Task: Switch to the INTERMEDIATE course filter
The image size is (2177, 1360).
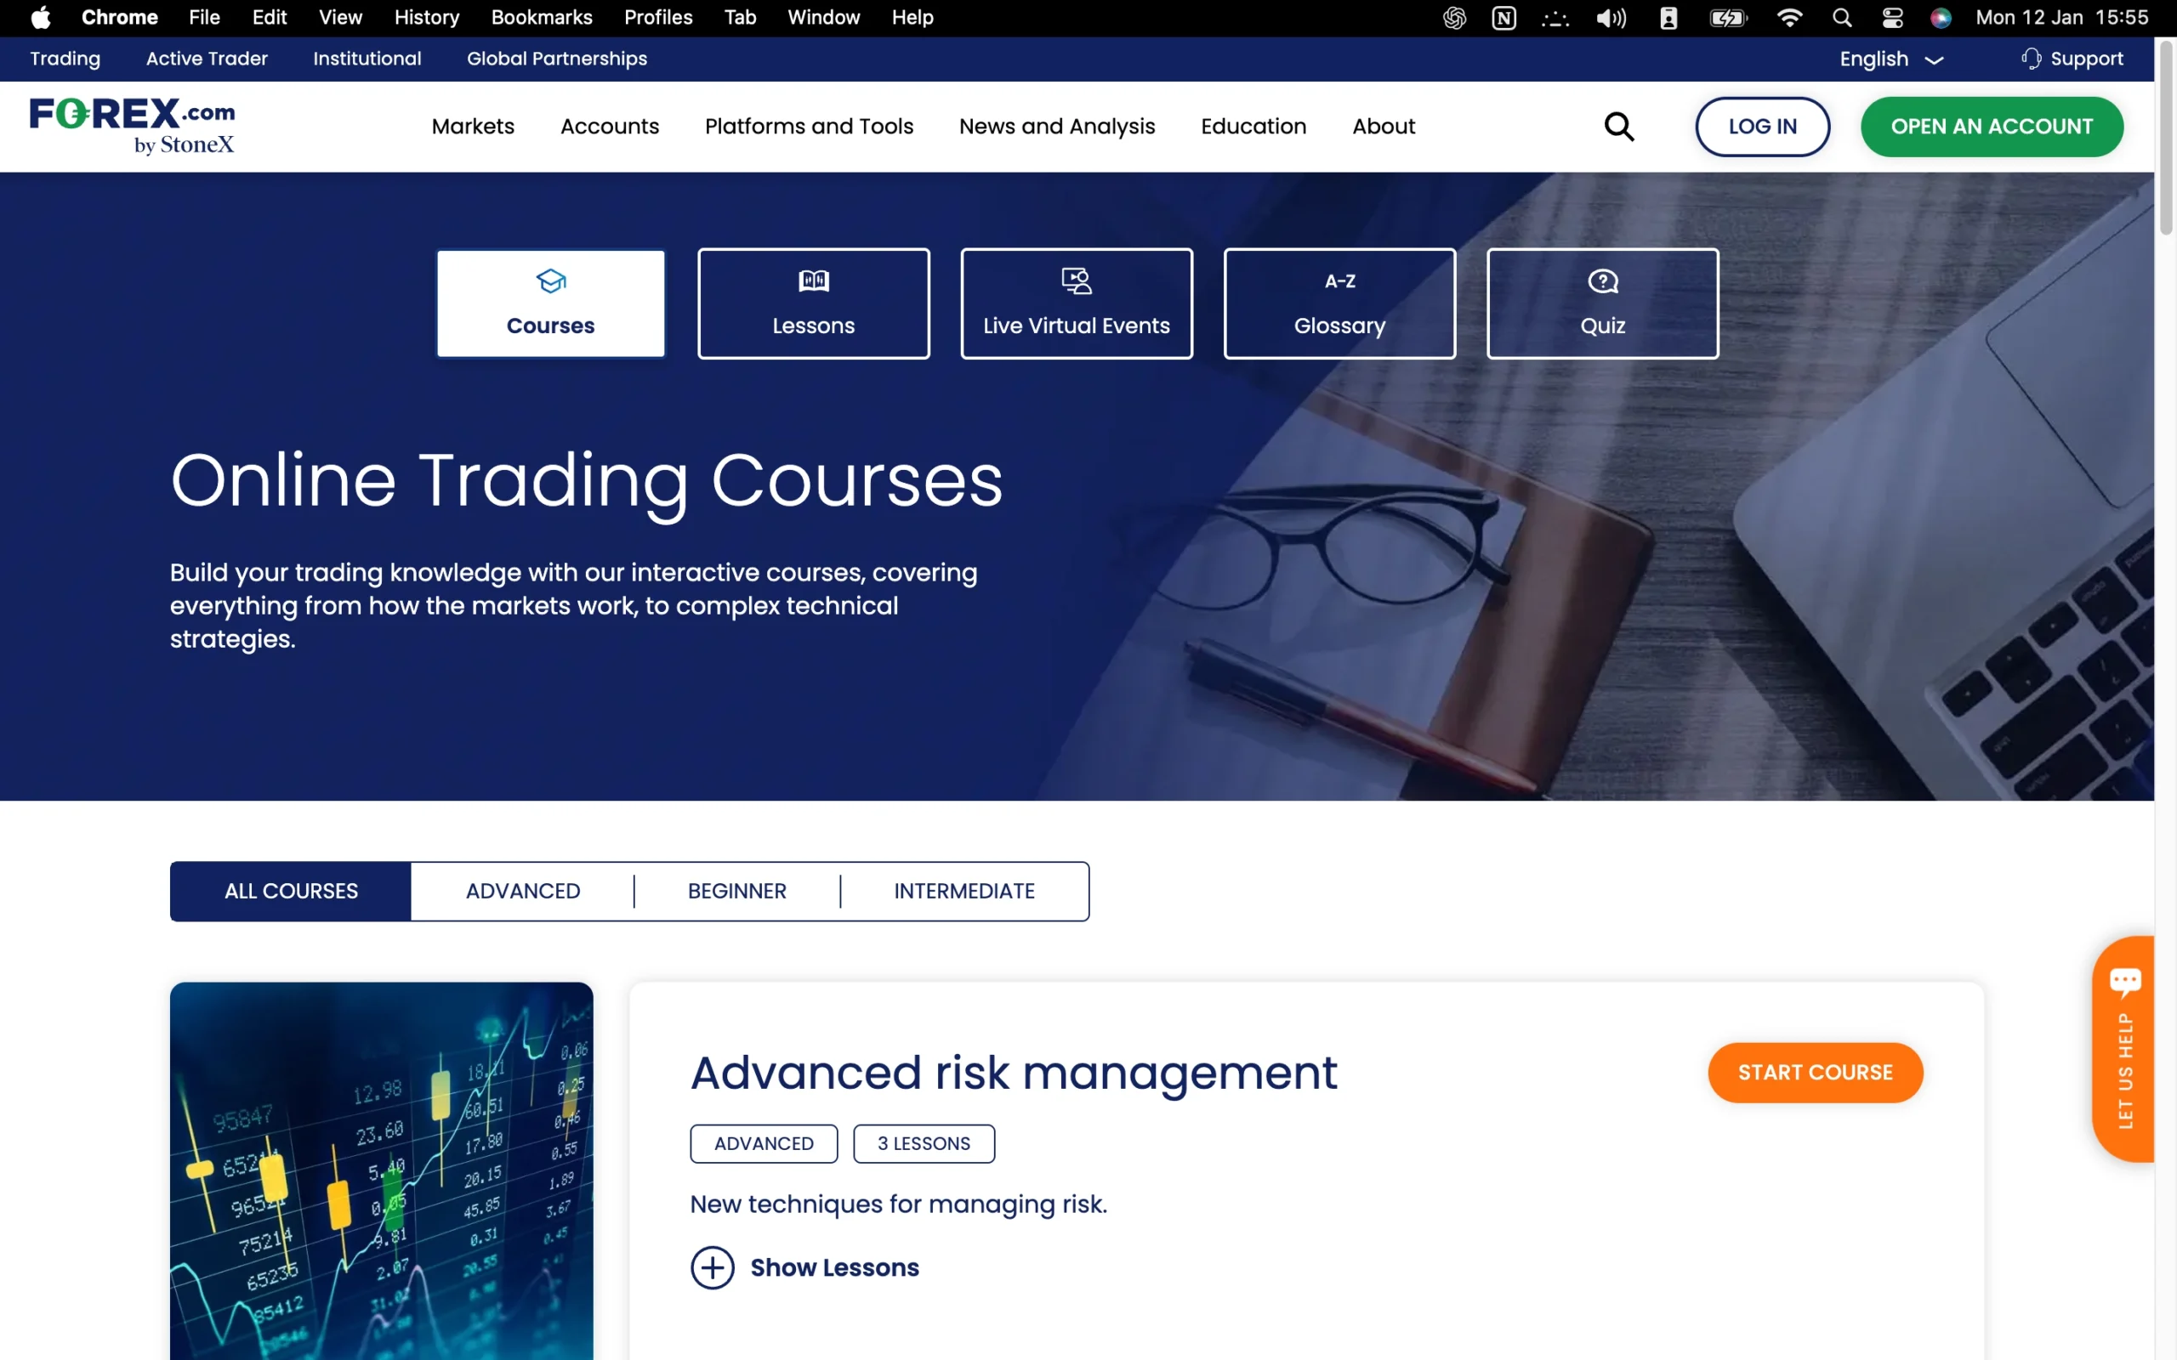Action: [x=963, y=891]
